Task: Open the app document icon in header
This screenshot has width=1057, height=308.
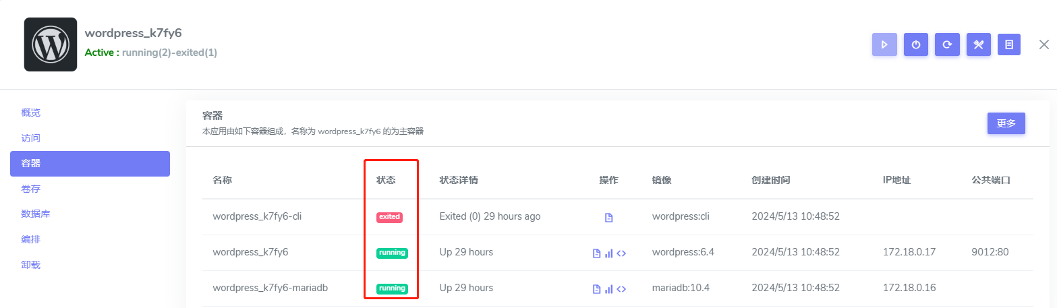Action: (1009, 44)
